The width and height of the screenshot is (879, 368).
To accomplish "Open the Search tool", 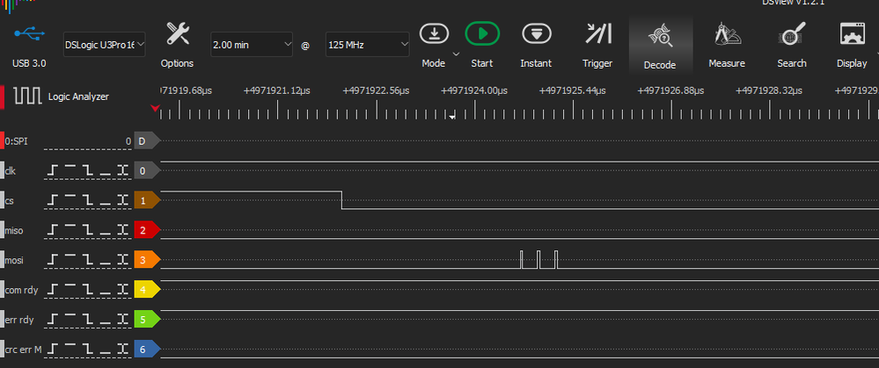I will [792, 34].
